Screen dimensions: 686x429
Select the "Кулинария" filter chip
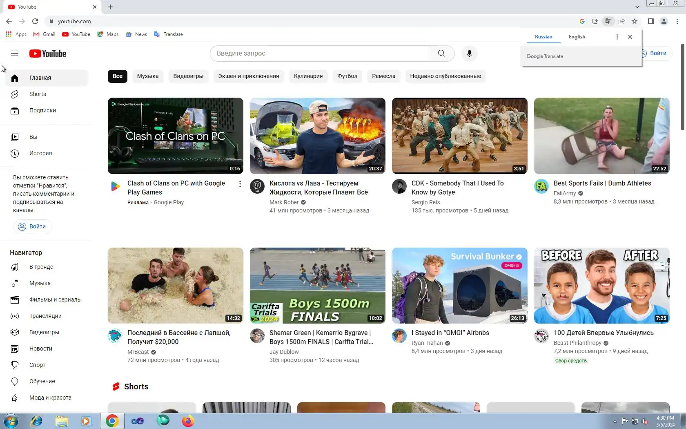point(308,76)
